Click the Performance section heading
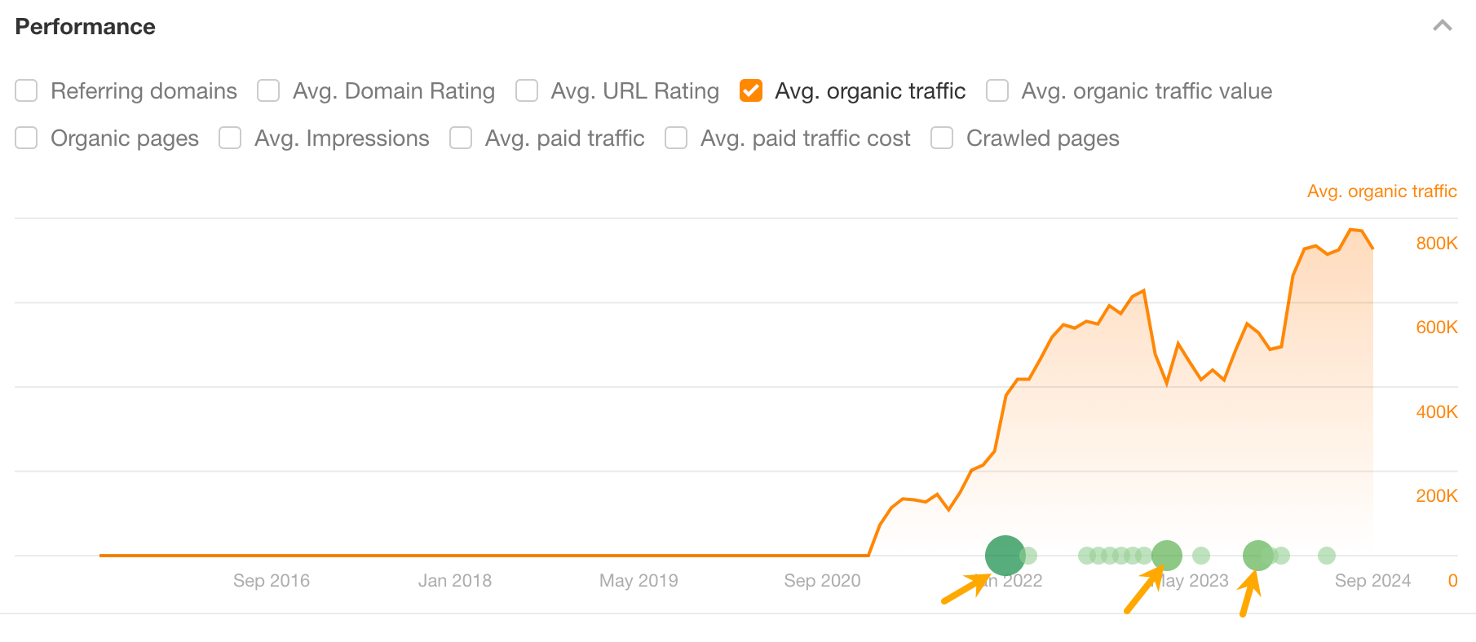This screenshot has height=642, width=1476. 86,27
